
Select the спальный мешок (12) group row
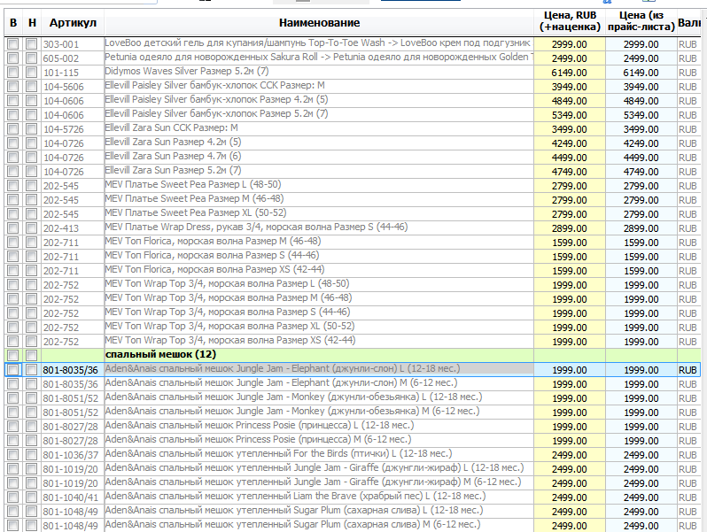(x=353, y=354)
